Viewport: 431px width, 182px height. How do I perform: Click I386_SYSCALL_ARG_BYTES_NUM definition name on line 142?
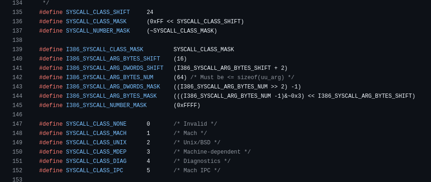110,78
